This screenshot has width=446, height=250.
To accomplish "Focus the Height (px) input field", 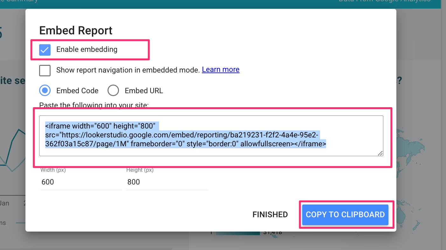I will pyautogui.click(x=167, y=182).
